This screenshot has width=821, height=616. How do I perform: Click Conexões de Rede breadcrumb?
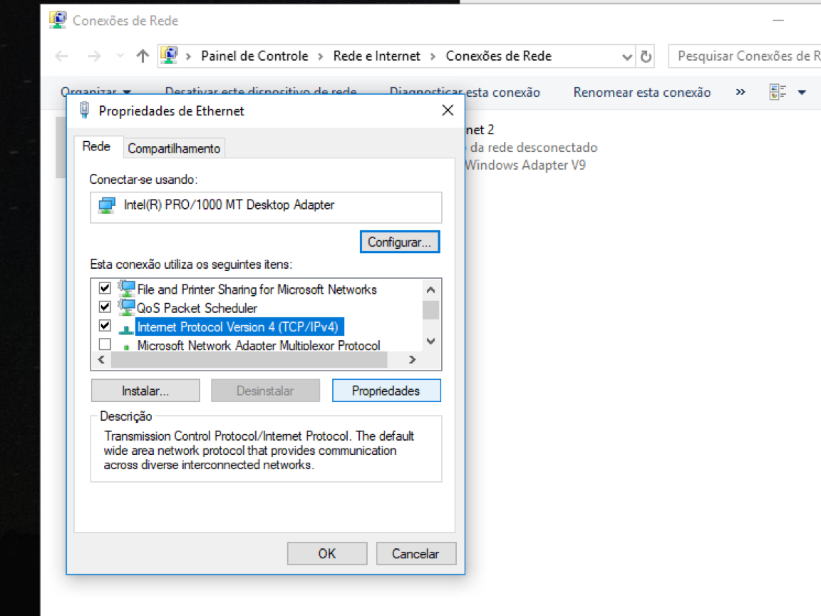(x=498, y=56)
